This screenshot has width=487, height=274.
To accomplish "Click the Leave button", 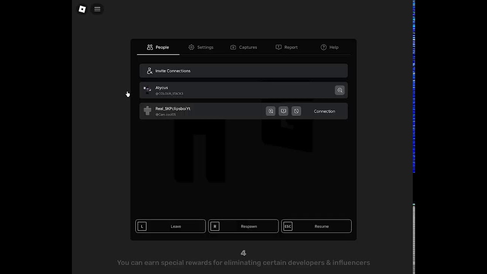I will (170, 226).
